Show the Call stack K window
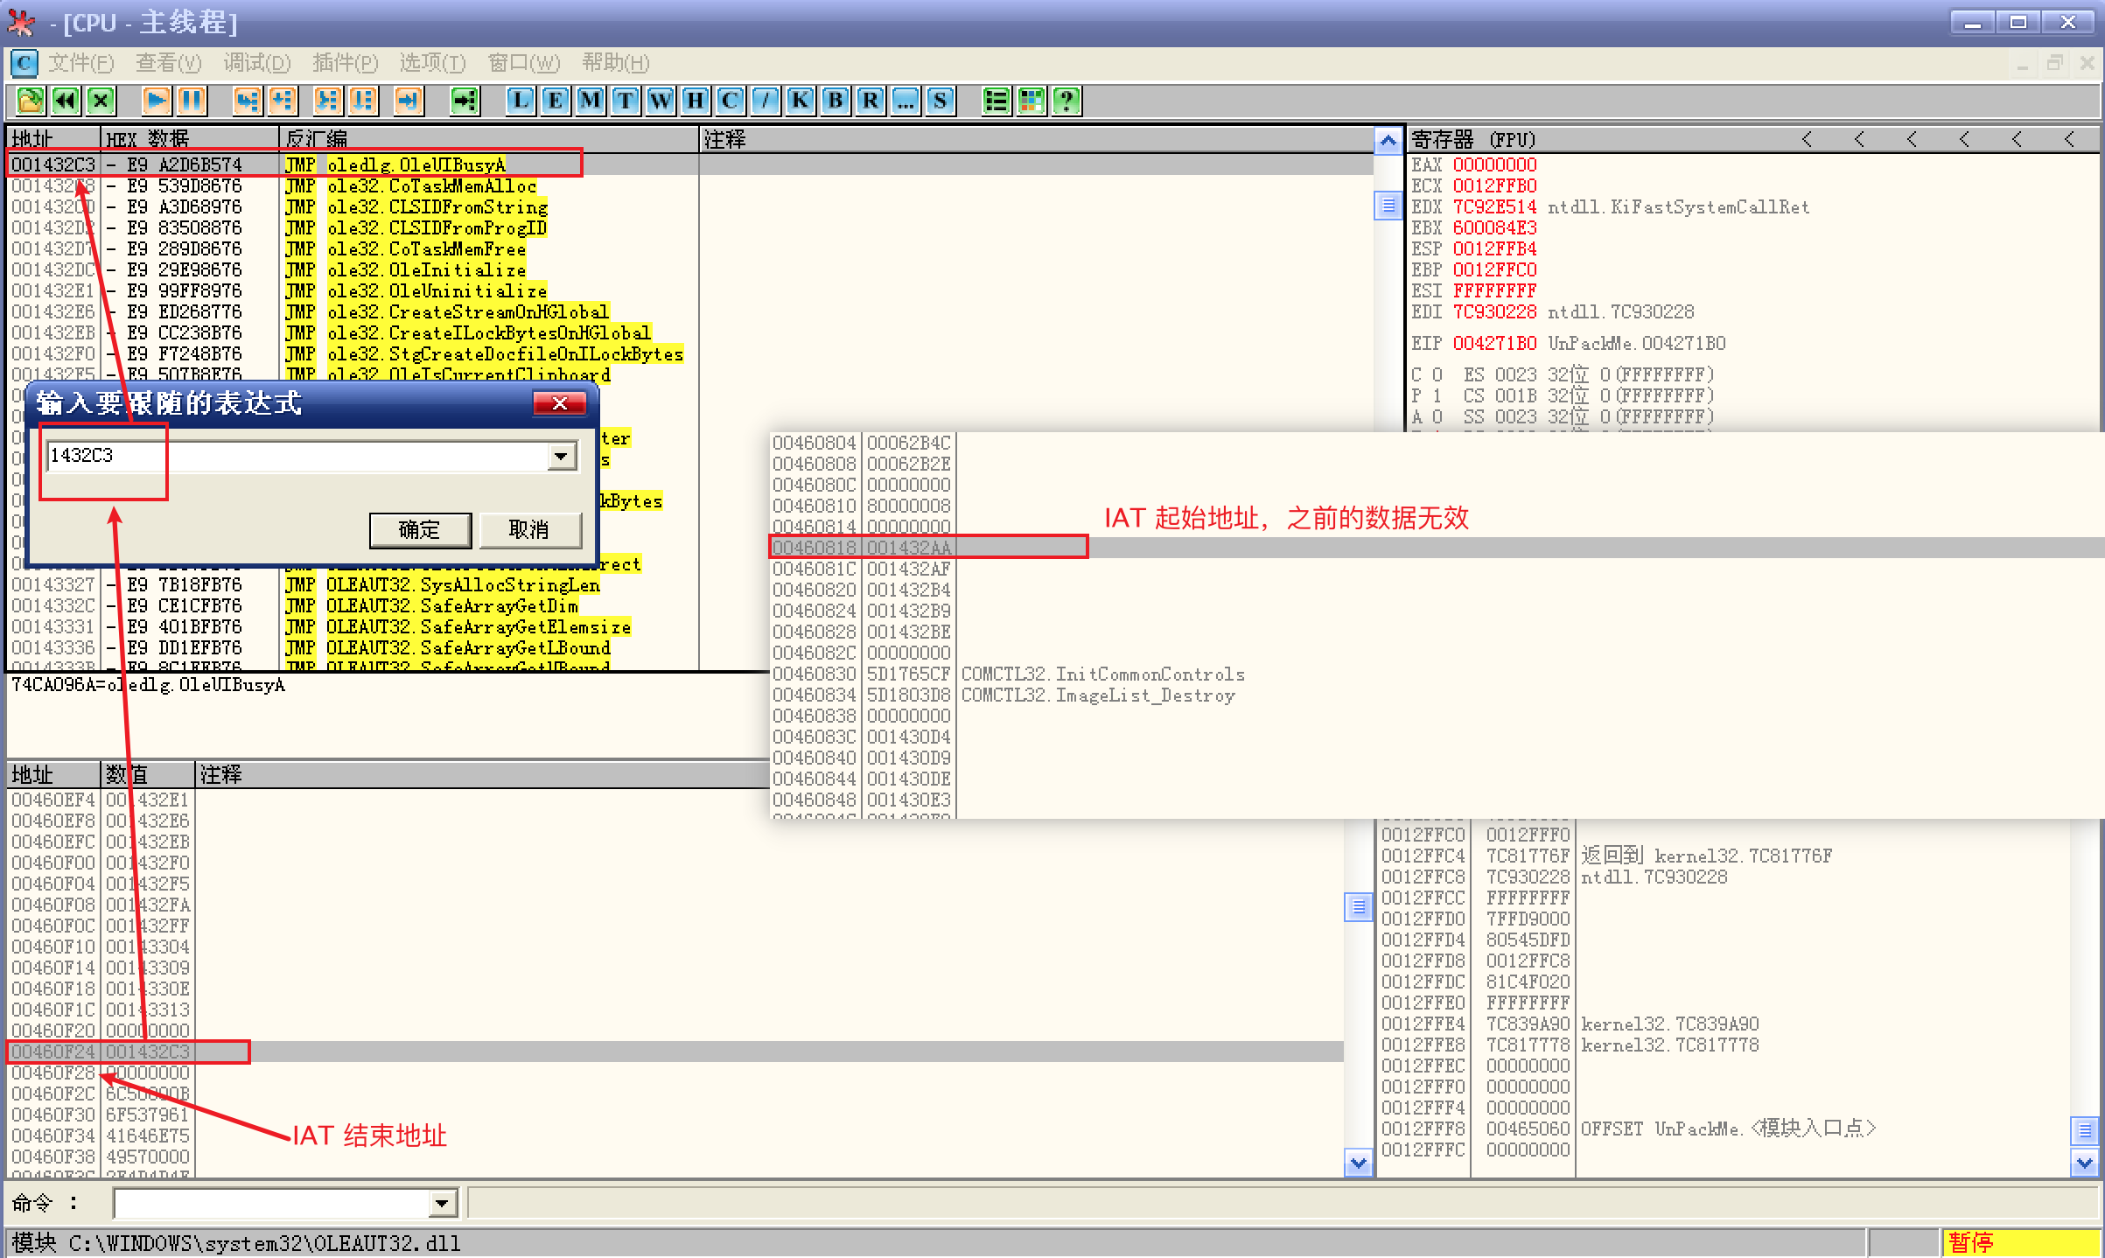Viewport: 2105px width, 1258px height. [x=801, y=101]
